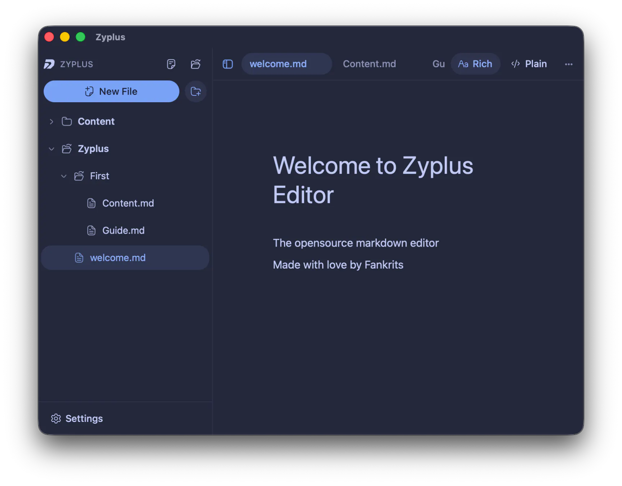
Task: Open Content.md in the file tree
Action: coord(128,203)
